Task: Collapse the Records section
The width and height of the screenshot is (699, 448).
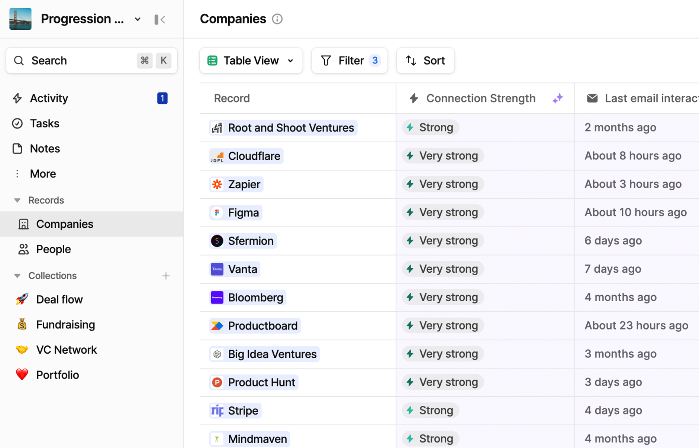Action: pyautogui.click(x=17, y=200)
